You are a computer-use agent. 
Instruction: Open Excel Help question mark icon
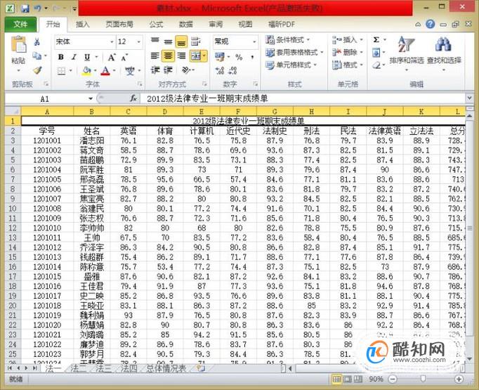point(430,24)
